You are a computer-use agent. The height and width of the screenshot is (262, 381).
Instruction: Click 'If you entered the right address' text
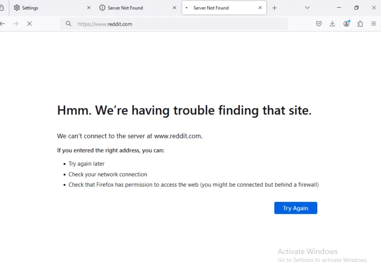pos(110,151)
